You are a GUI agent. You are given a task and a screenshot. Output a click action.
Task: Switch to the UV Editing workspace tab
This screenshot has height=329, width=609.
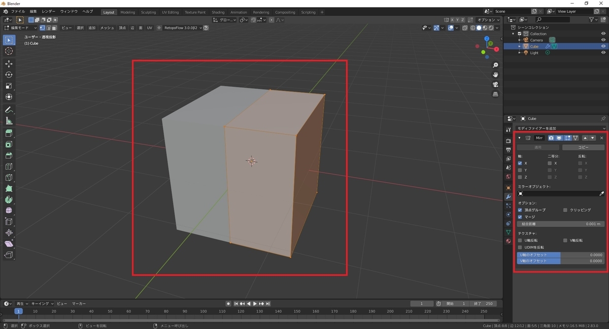click(170, 12)
